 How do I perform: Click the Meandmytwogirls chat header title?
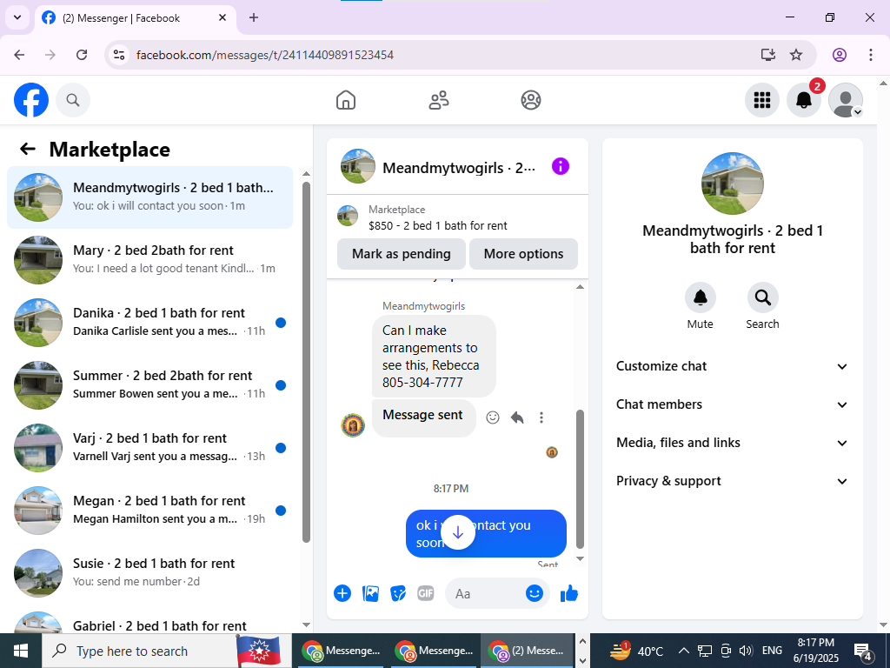point(459,168)
